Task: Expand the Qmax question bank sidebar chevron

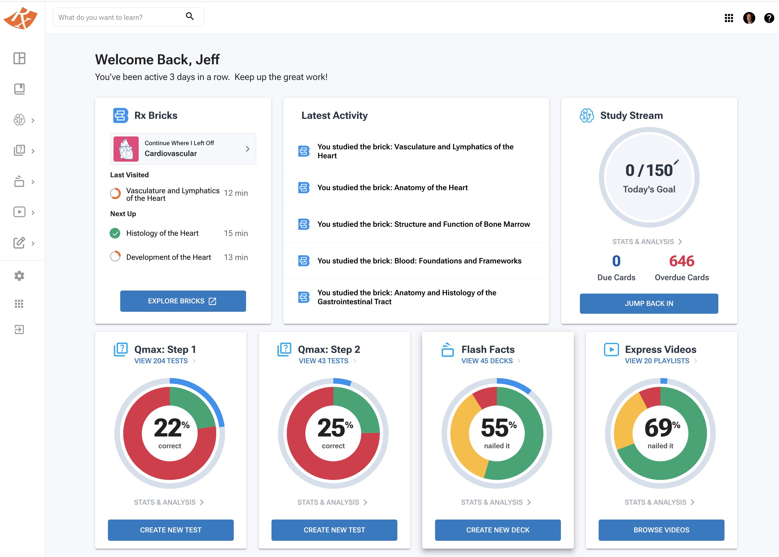Action: [x=33, y=151]
